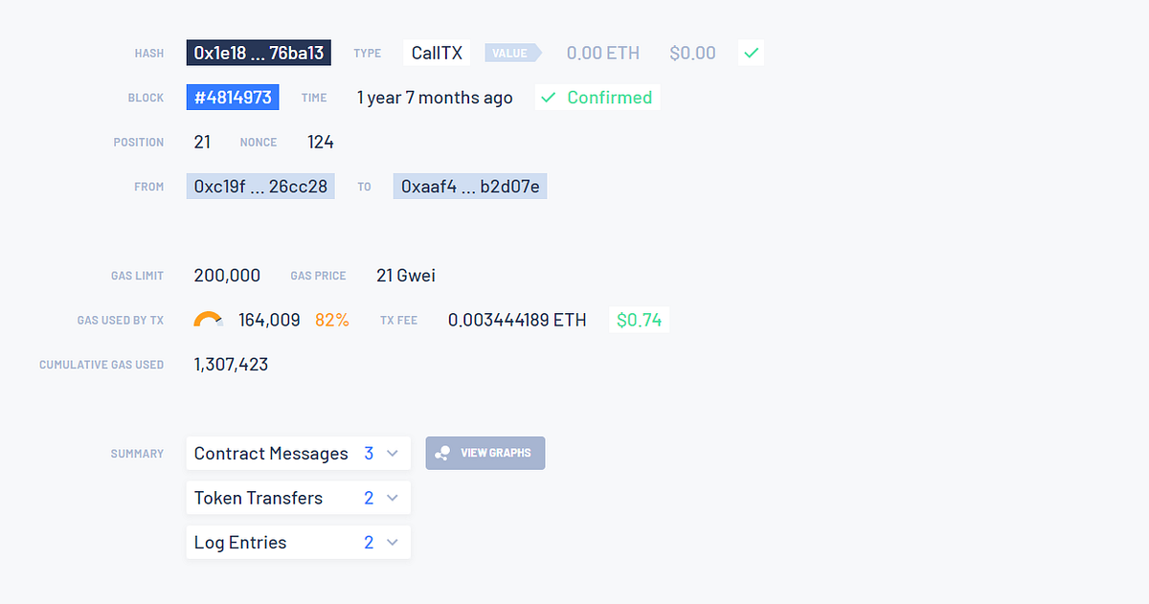This screenshot has height=604, width=1149.
Task: Click the gas usage gauge icon
Action: coord(208,320)
